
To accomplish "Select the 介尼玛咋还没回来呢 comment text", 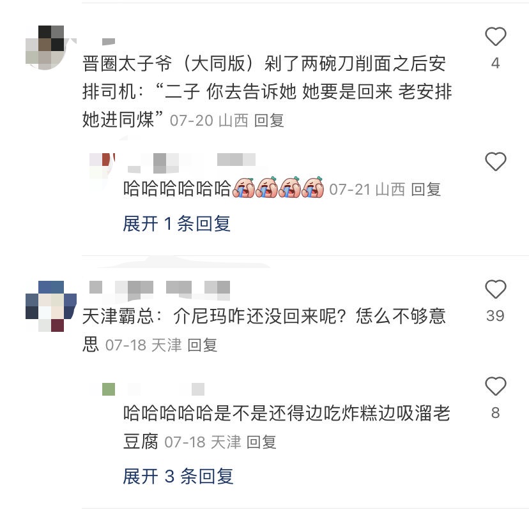I will click(x=264, y=330).
